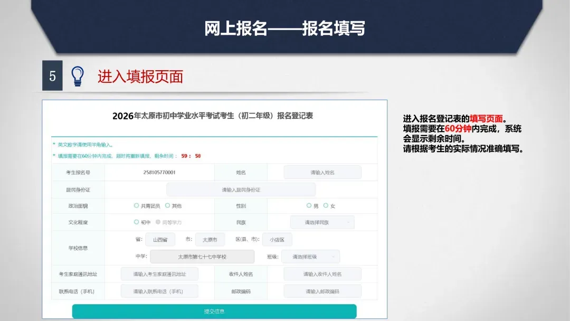Open the 请选择班级 dropdown
The width and height of the screenshot is (570, 321).
click(x=310, y=257)
